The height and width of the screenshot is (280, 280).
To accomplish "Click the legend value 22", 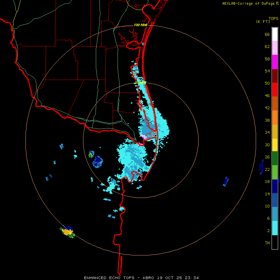I will coord(267,169).
